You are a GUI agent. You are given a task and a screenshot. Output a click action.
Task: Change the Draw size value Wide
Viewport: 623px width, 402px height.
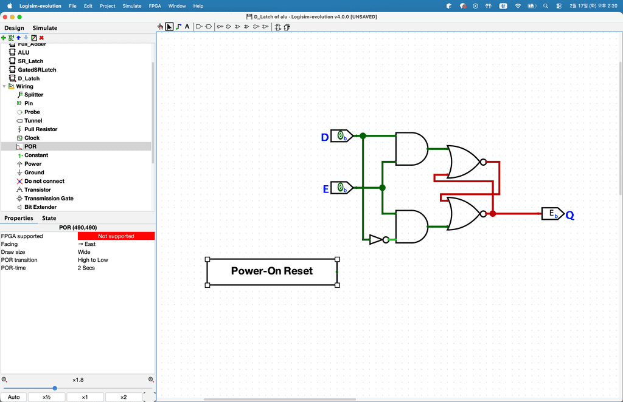pos(116,252)
